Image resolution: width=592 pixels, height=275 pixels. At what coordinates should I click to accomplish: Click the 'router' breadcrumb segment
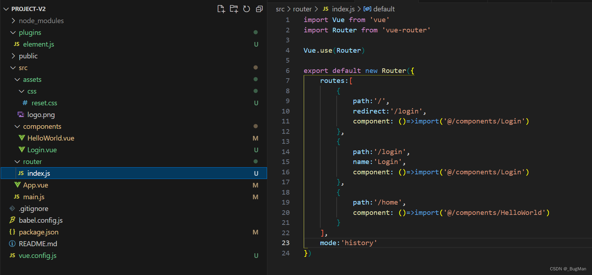point(302,9)
